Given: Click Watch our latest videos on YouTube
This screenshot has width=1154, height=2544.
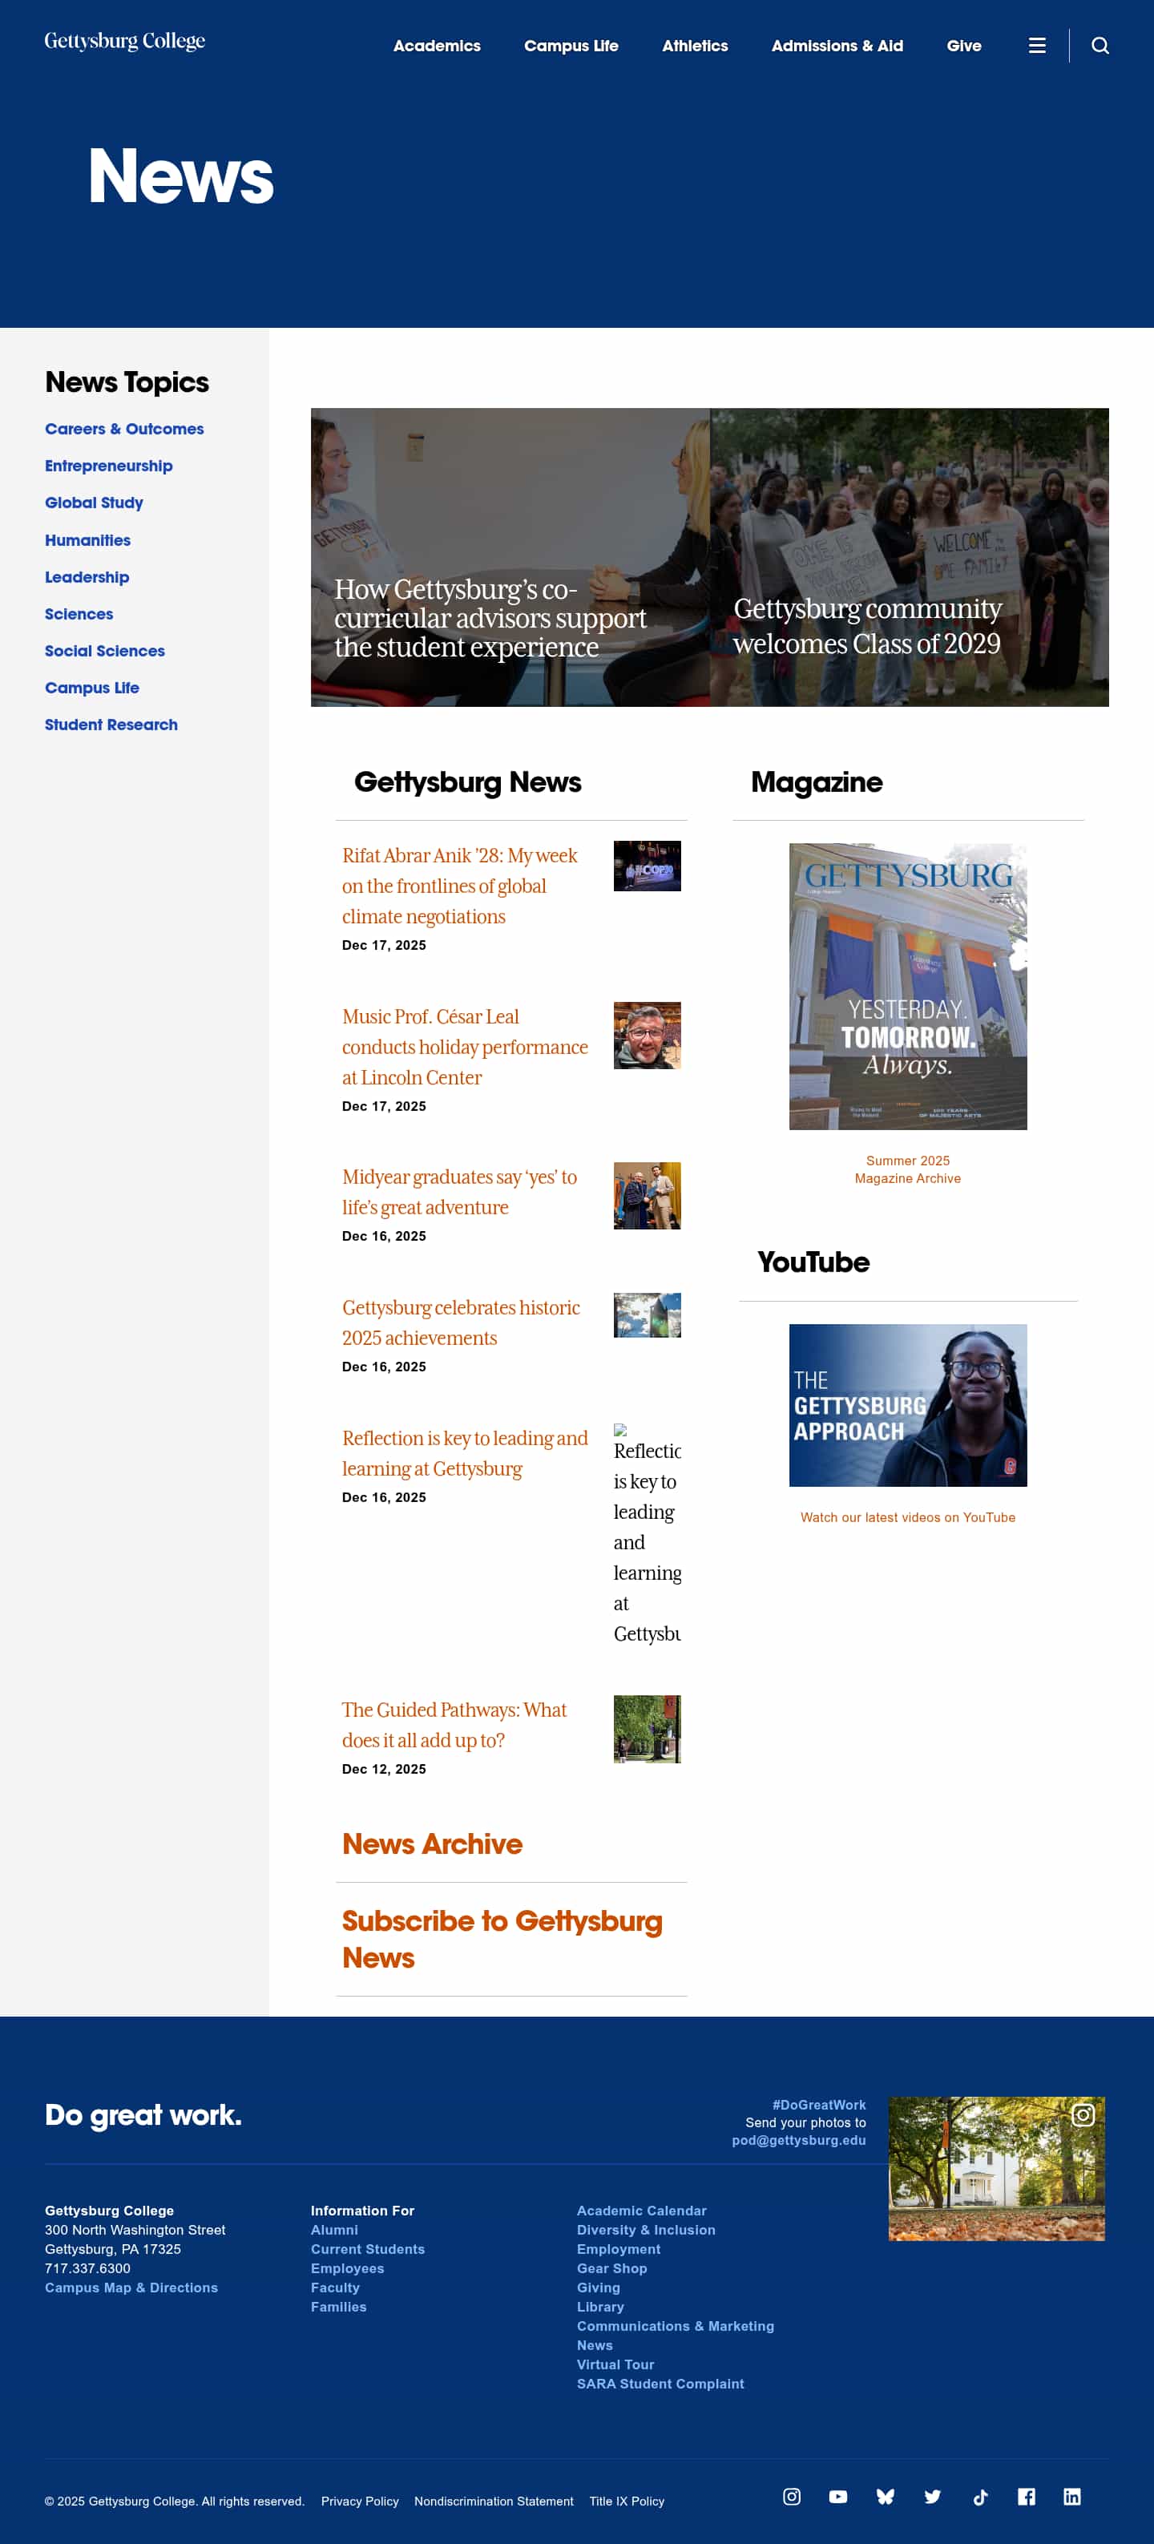Looking at the screenshot, I should pos(907,1517).
